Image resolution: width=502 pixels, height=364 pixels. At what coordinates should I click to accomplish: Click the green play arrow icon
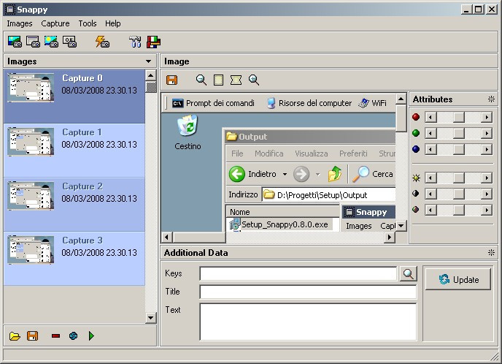coord(91,335)
